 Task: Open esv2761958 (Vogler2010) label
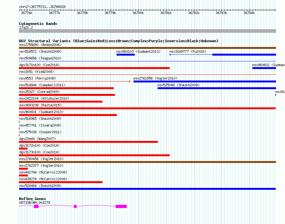[155, 78]
